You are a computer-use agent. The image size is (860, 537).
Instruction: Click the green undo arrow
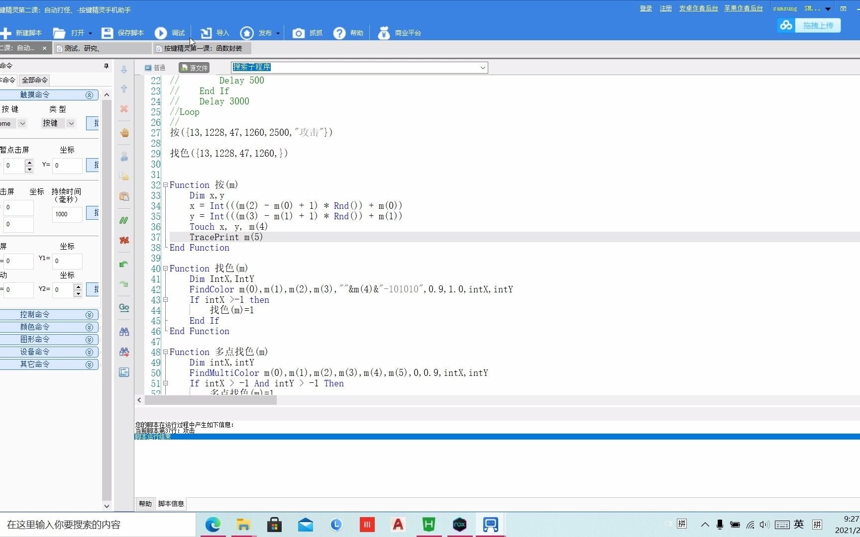click(124, 264)
